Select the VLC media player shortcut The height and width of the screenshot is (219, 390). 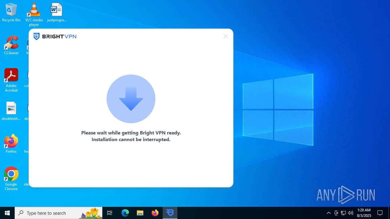coord(34,14)
